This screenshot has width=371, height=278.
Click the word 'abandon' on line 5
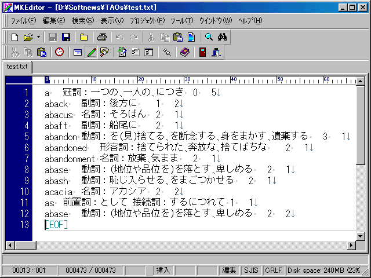pyautogui.click(x=61, y=137)
